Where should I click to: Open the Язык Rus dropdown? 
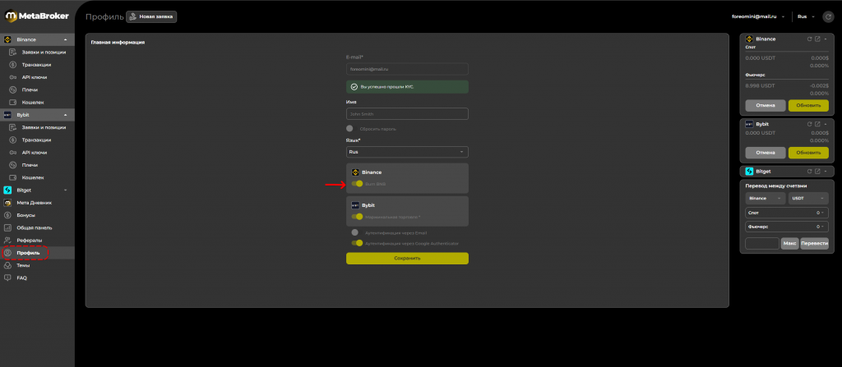407,152
